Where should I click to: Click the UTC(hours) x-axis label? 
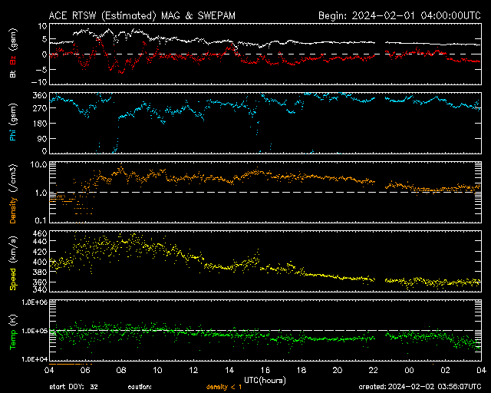tap(265, 379)
